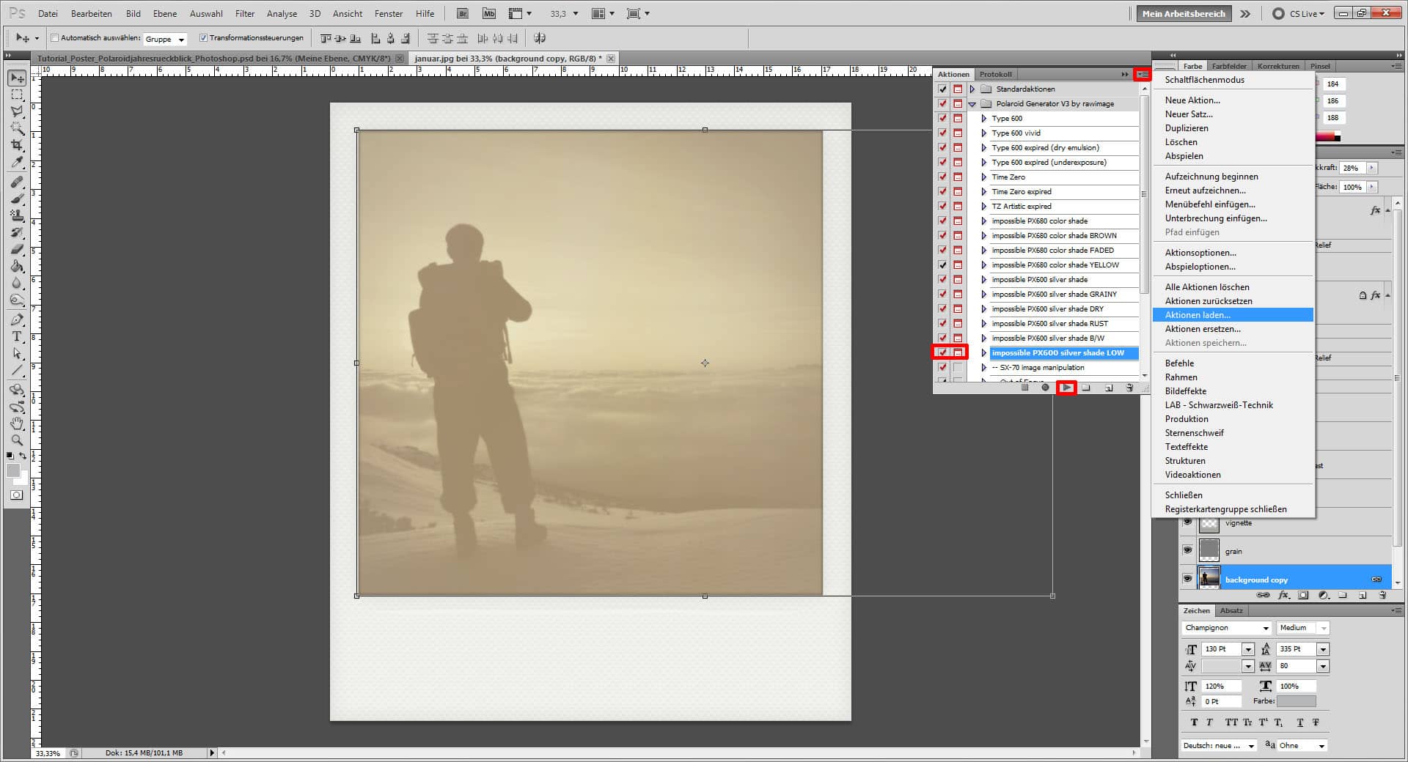
Task: Activate the Zoom magnifier tool
Action: (x=17, y=440)
